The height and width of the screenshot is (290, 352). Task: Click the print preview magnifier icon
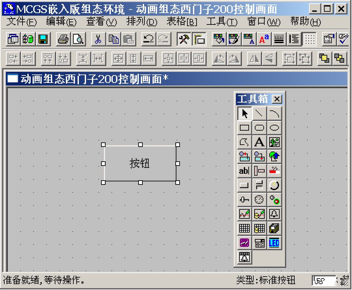coord(78,39)
